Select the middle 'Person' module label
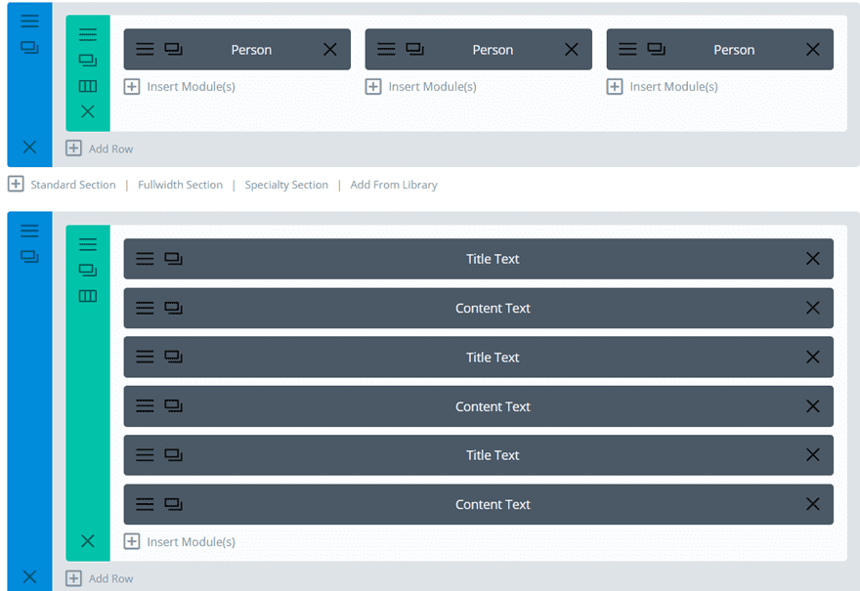Image resolution: width=860 pixels, height=591 pixels. point(493,50)
